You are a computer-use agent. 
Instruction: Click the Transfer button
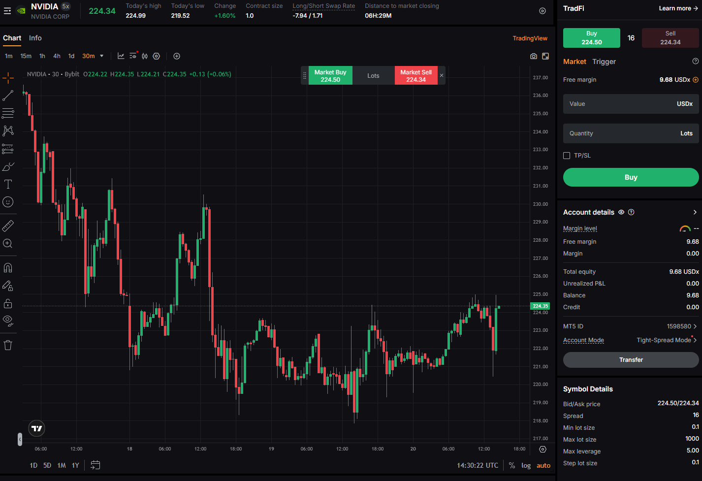631,360
